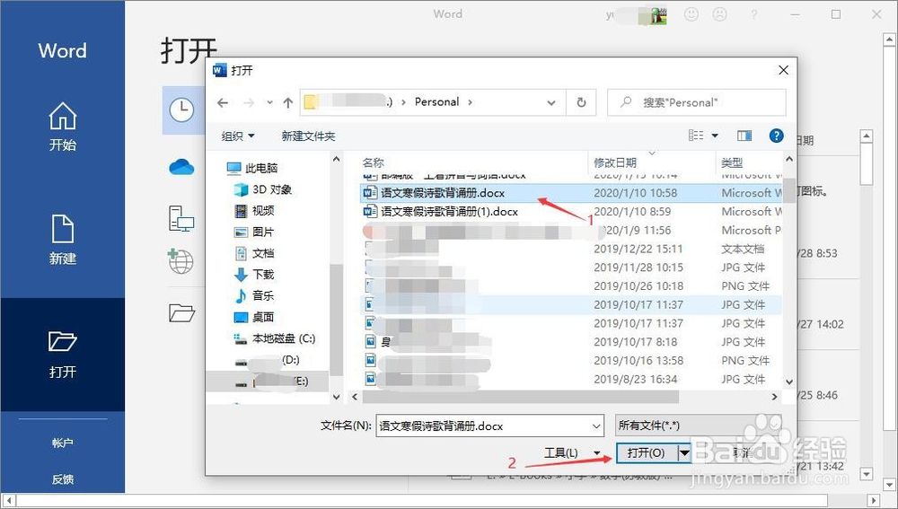898x509 pixels.
Task: Sort by 修改日期 column header
Action: tap(615, 162)
